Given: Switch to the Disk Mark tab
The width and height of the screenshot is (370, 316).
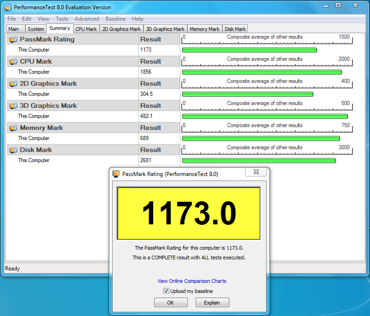Looking at the screenshot, I should [x=235, y=29].
